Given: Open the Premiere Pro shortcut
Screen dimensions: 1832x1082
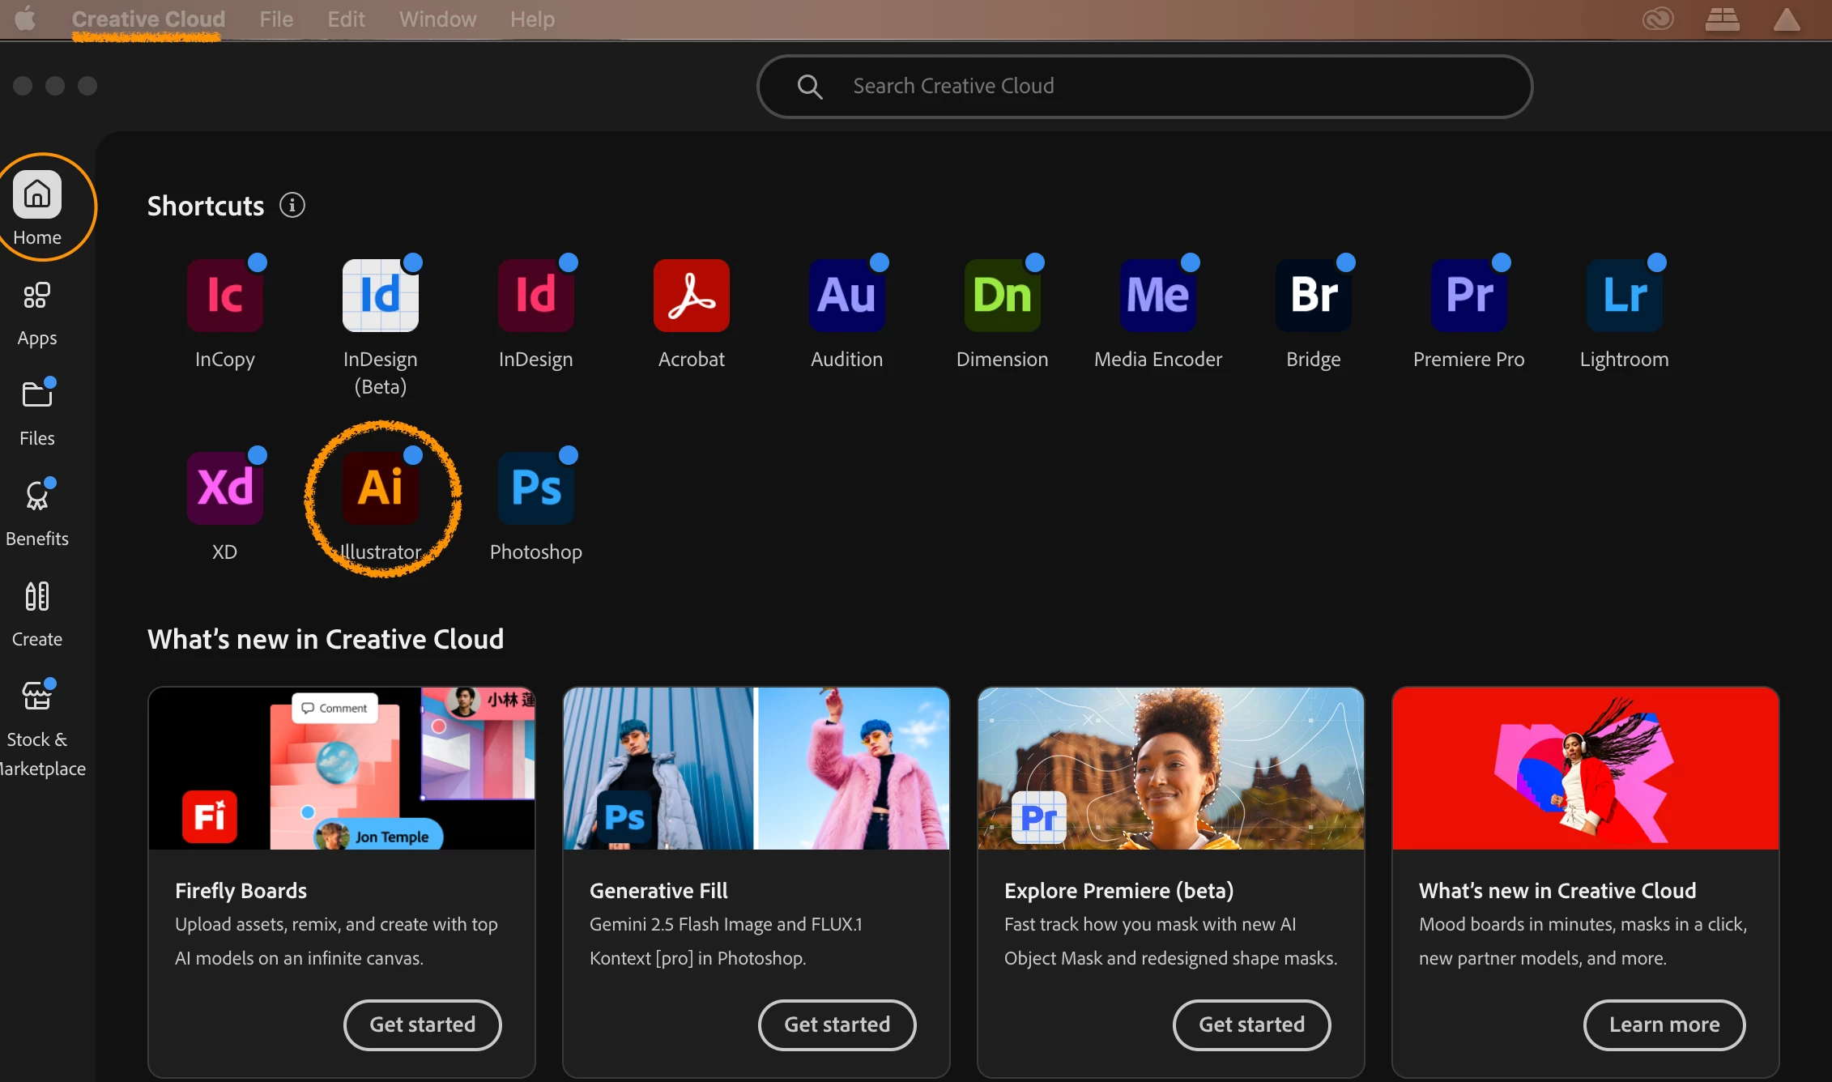Looking at the screenshot, I should click(1468, 295).
